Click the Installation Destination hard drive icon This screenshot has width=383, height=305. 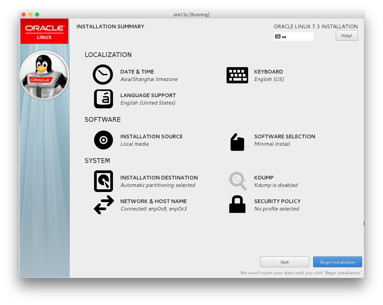pyautogui.click(x=104, y=181)
